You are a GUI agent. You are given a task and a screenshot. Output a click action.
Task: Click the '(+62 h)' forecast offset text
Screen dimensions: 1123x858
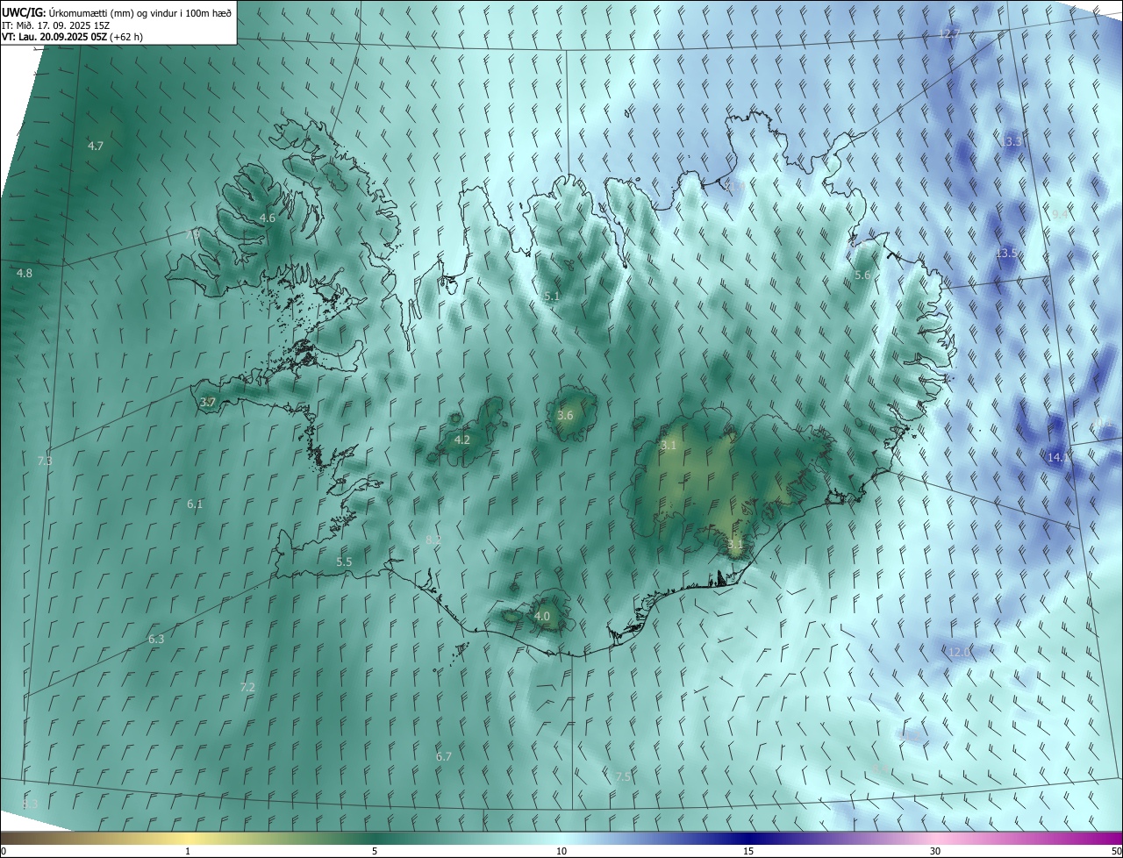[x=127, y=37]
